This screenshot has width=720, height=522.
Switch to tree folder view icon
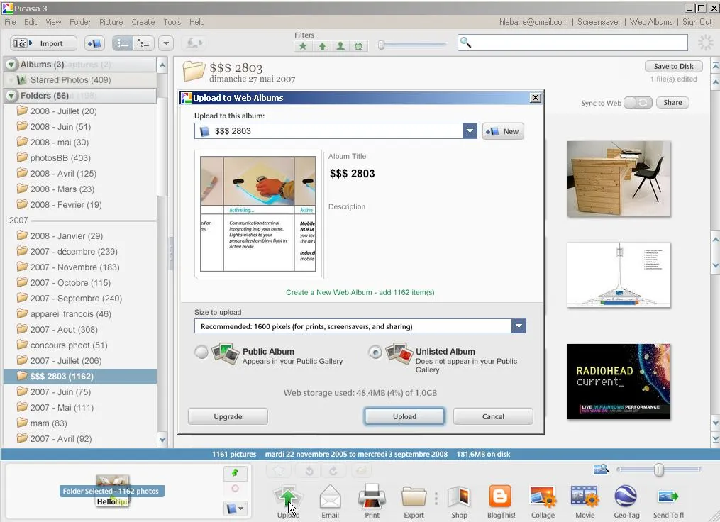point(144,43)
